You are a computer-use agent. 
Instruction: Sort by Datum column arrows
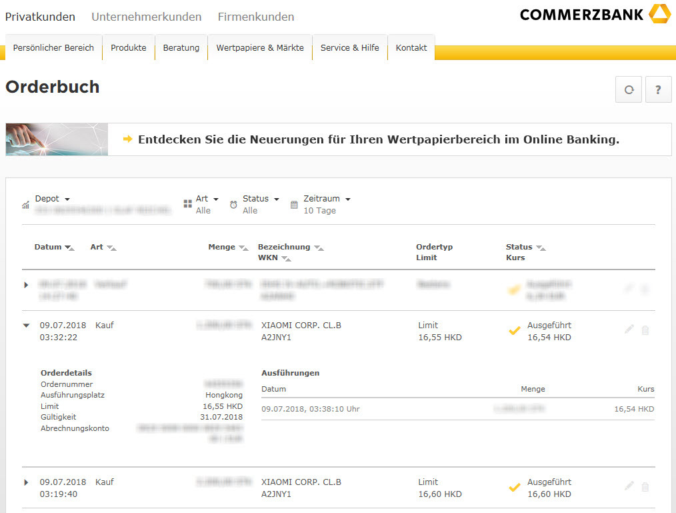pyautogui.click(x=70, y=247)
